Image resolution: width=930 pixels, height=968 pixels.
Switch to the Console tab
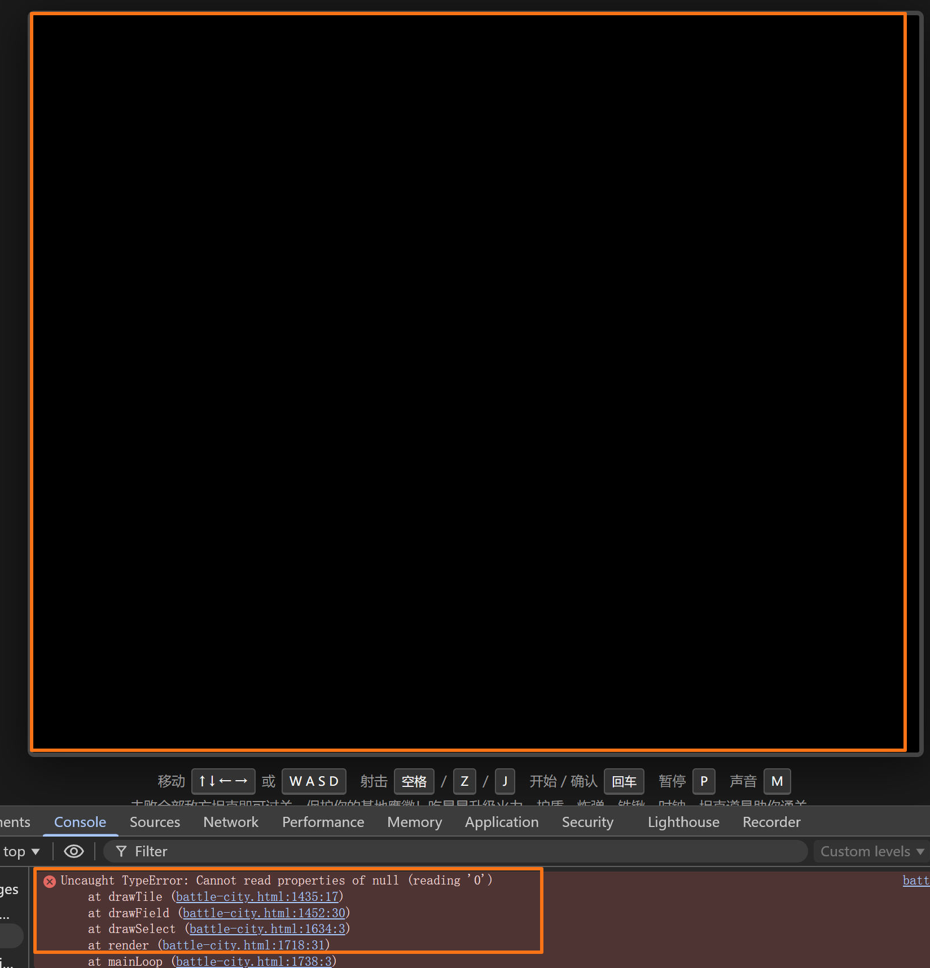point(80,822)
